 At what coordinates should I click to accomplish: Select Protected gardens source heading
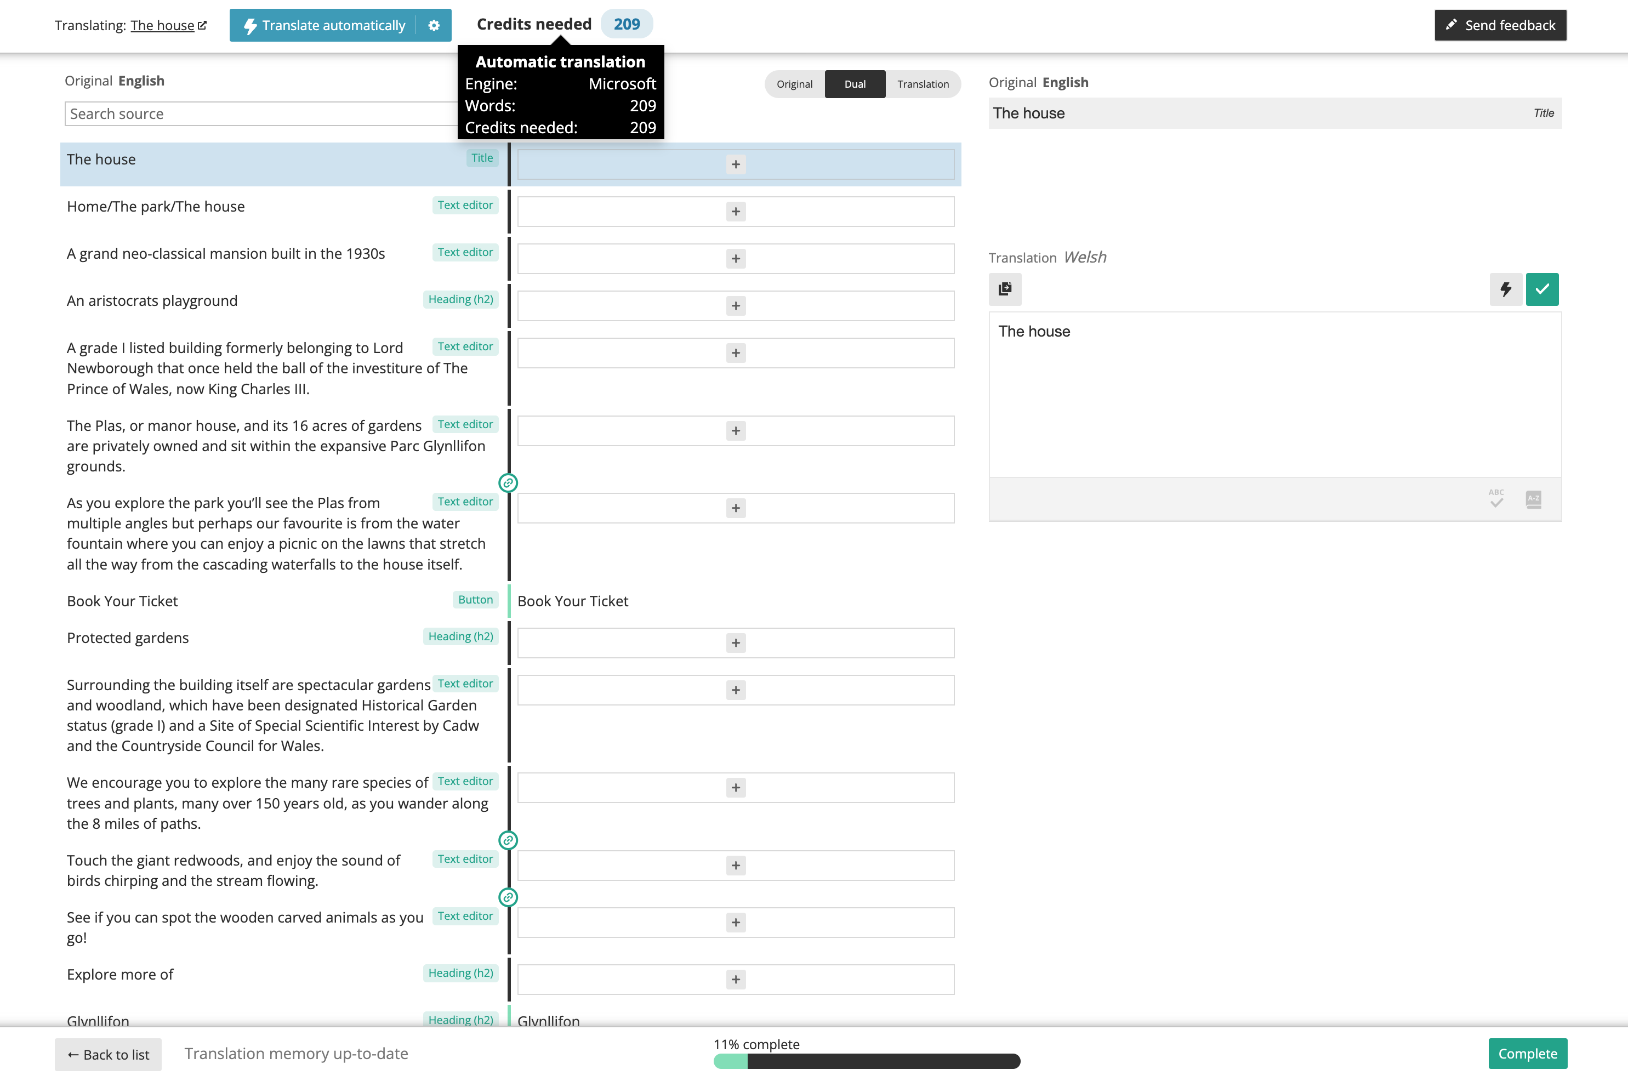click(x=128, y=638)
